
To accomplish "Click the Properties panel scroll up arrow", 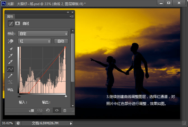I will pos(73,31).
